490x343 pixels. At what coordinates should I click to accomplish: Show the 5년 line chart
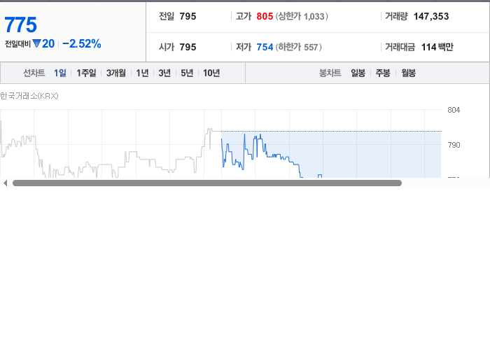187,73
